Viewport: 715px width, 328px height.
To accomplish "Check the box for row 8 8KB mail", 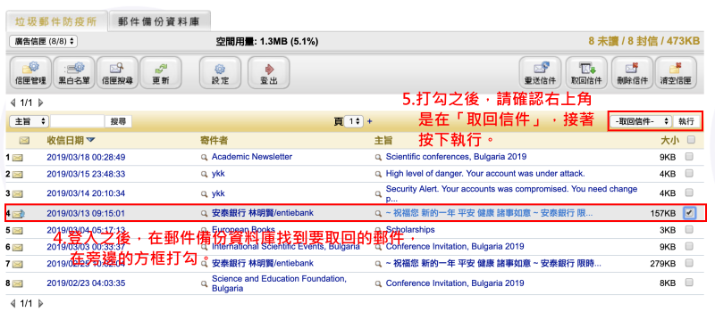I will 689,283.
